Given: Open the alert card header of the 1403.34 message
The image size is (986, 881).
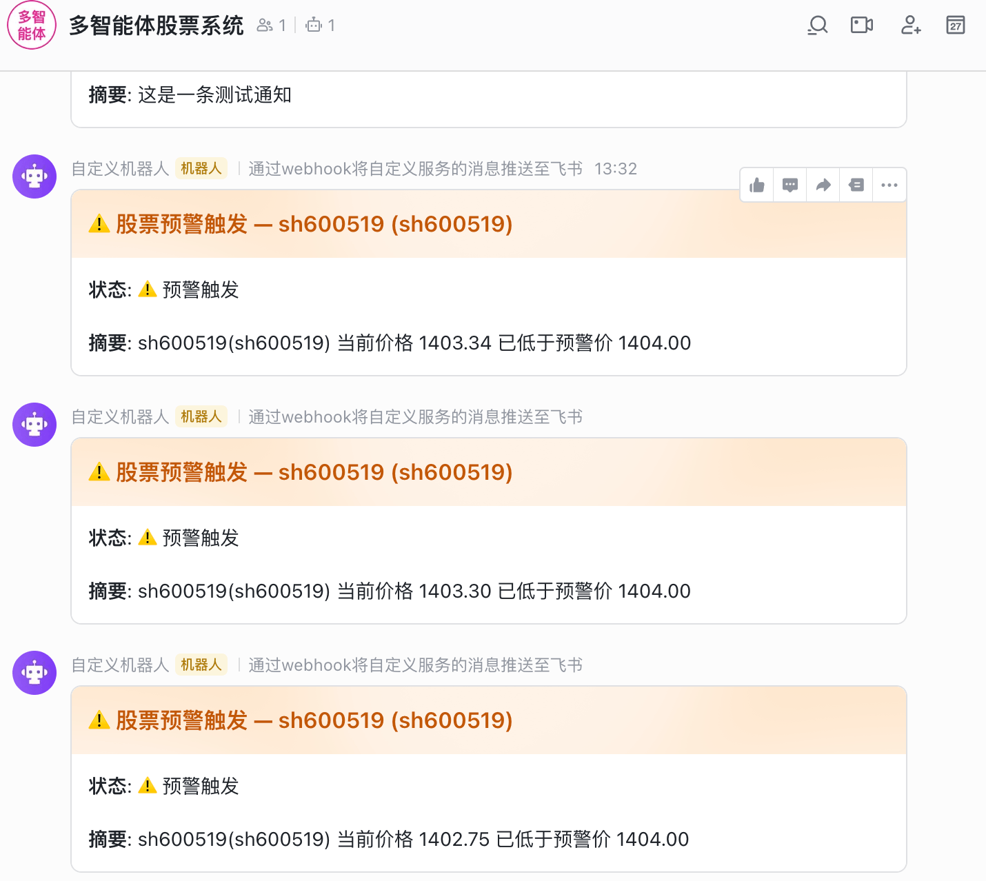Looking at the screenshot, I should pyautogui.click(x=489, y=224).
